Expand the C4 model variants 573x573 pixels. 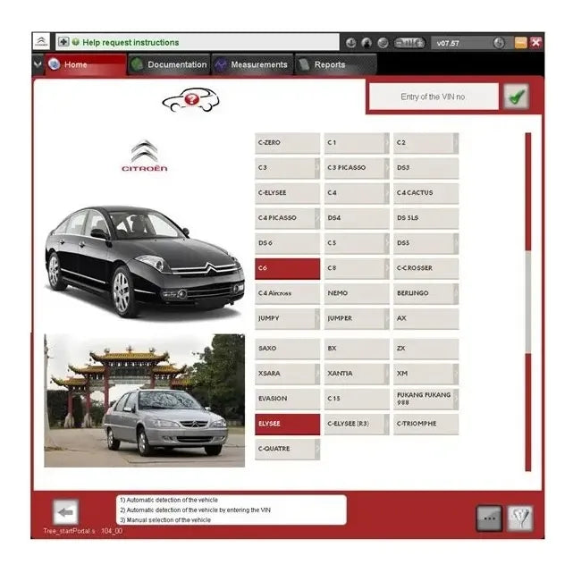click(x=387, y=193)
